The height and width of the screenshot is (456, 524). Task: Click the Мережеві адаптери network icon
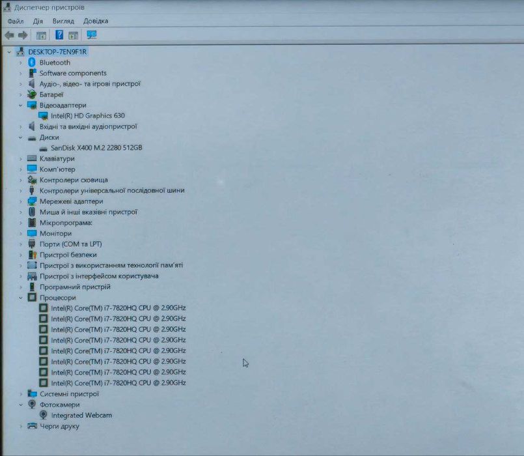[32, 201]
